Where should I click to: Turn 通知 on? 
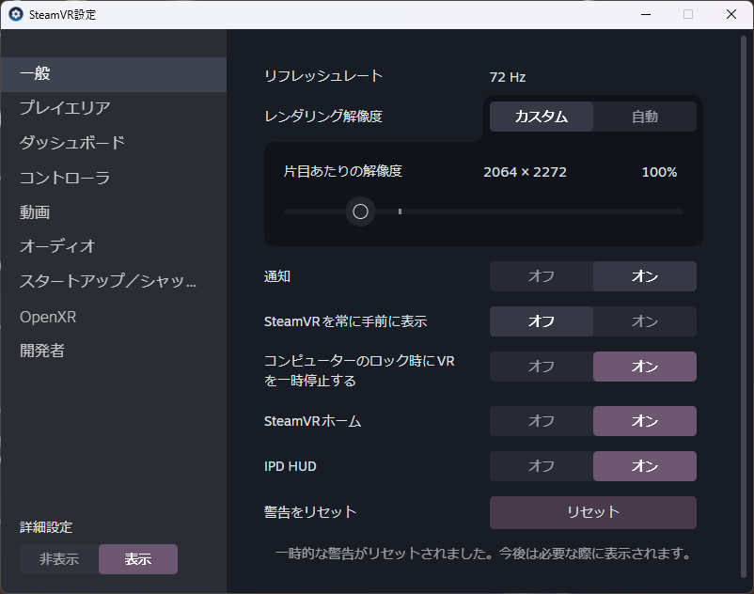645,276
